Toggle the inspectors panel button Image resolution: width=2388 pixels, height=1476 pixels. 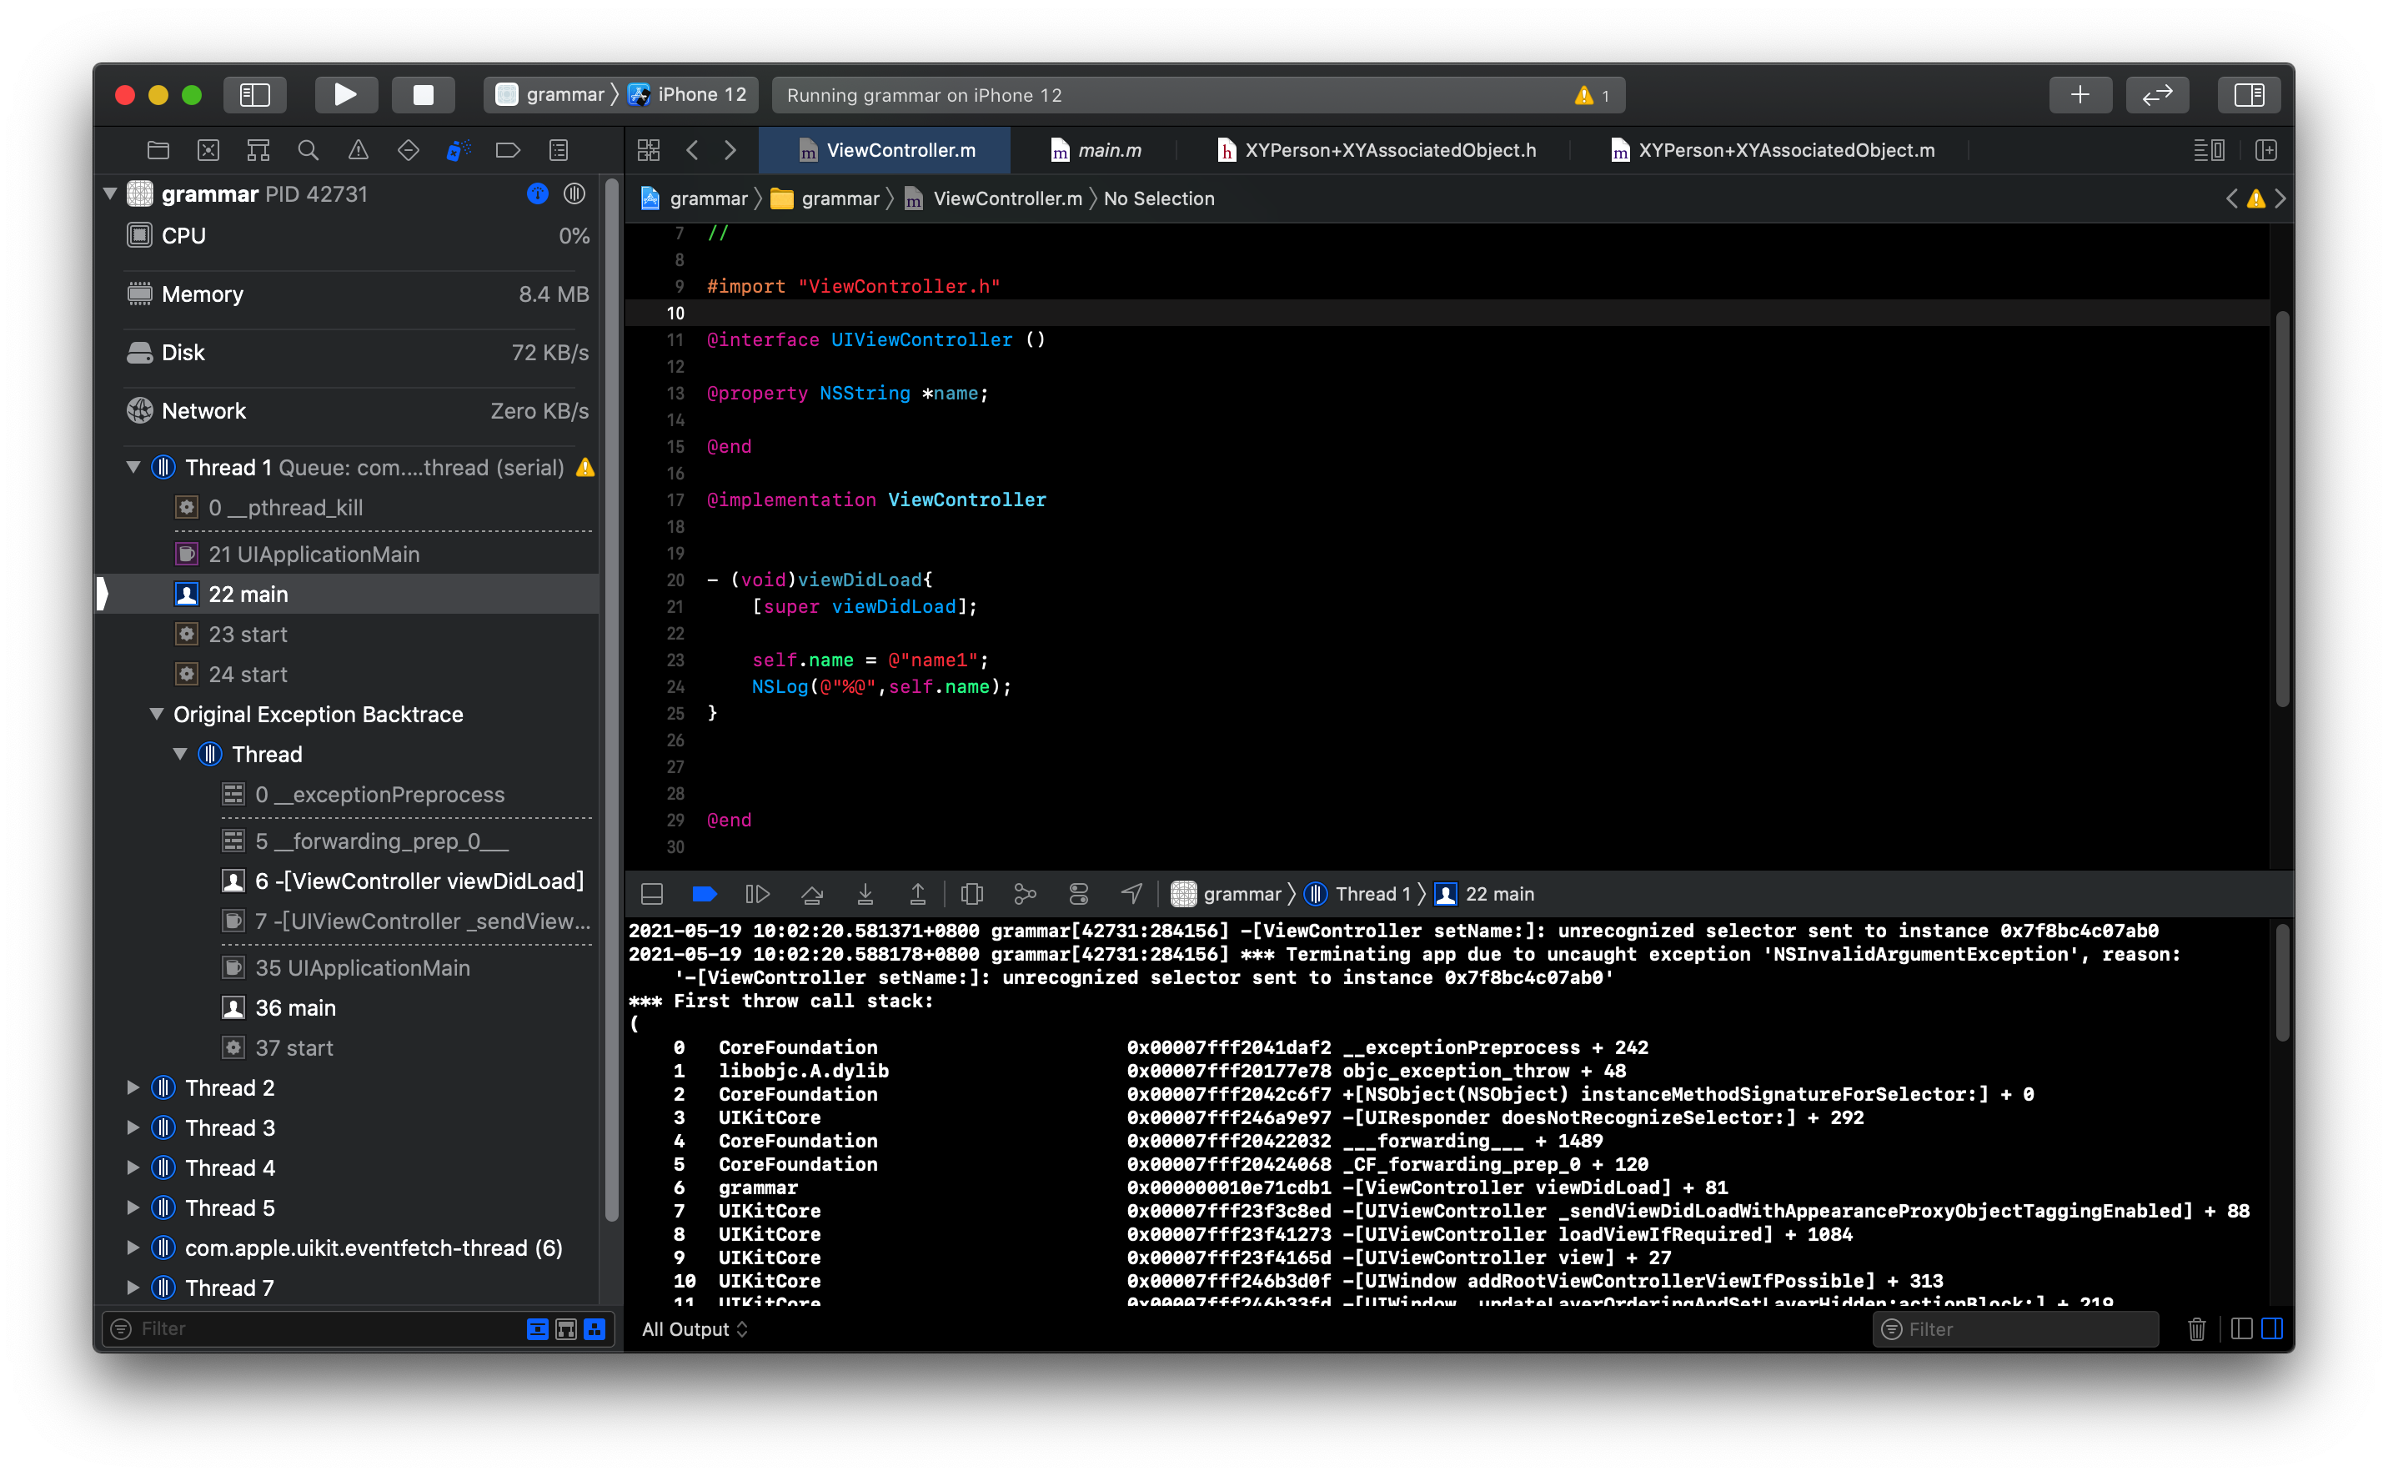coord(2249,95)
